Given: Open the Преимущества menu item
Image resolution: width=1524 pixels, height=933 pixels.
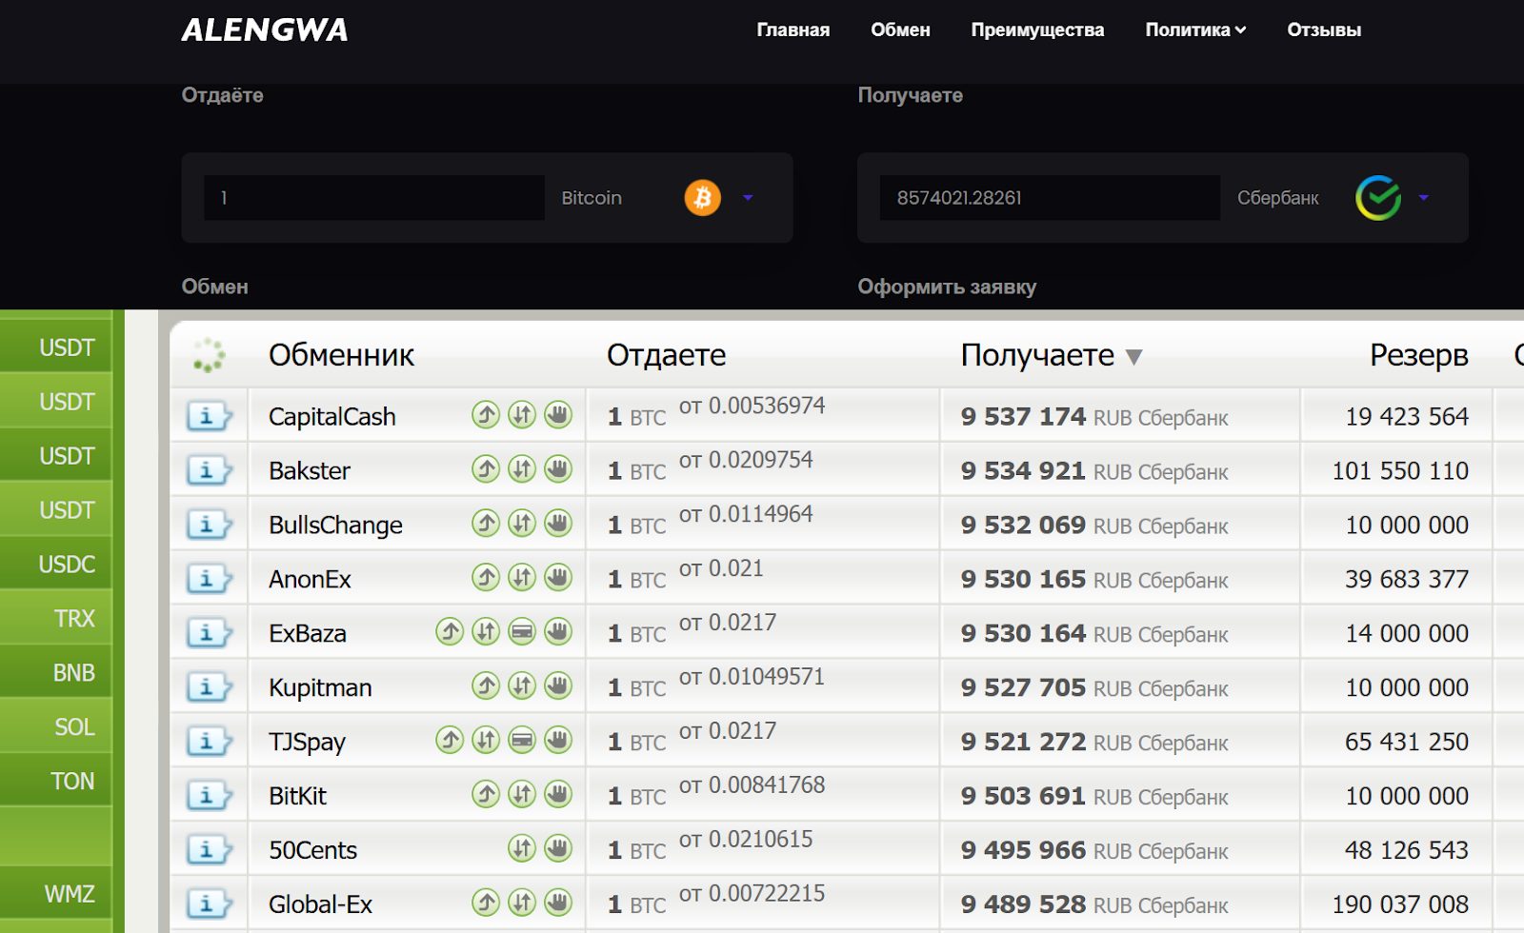Looking at the screenshot, I should (1037, 30).
